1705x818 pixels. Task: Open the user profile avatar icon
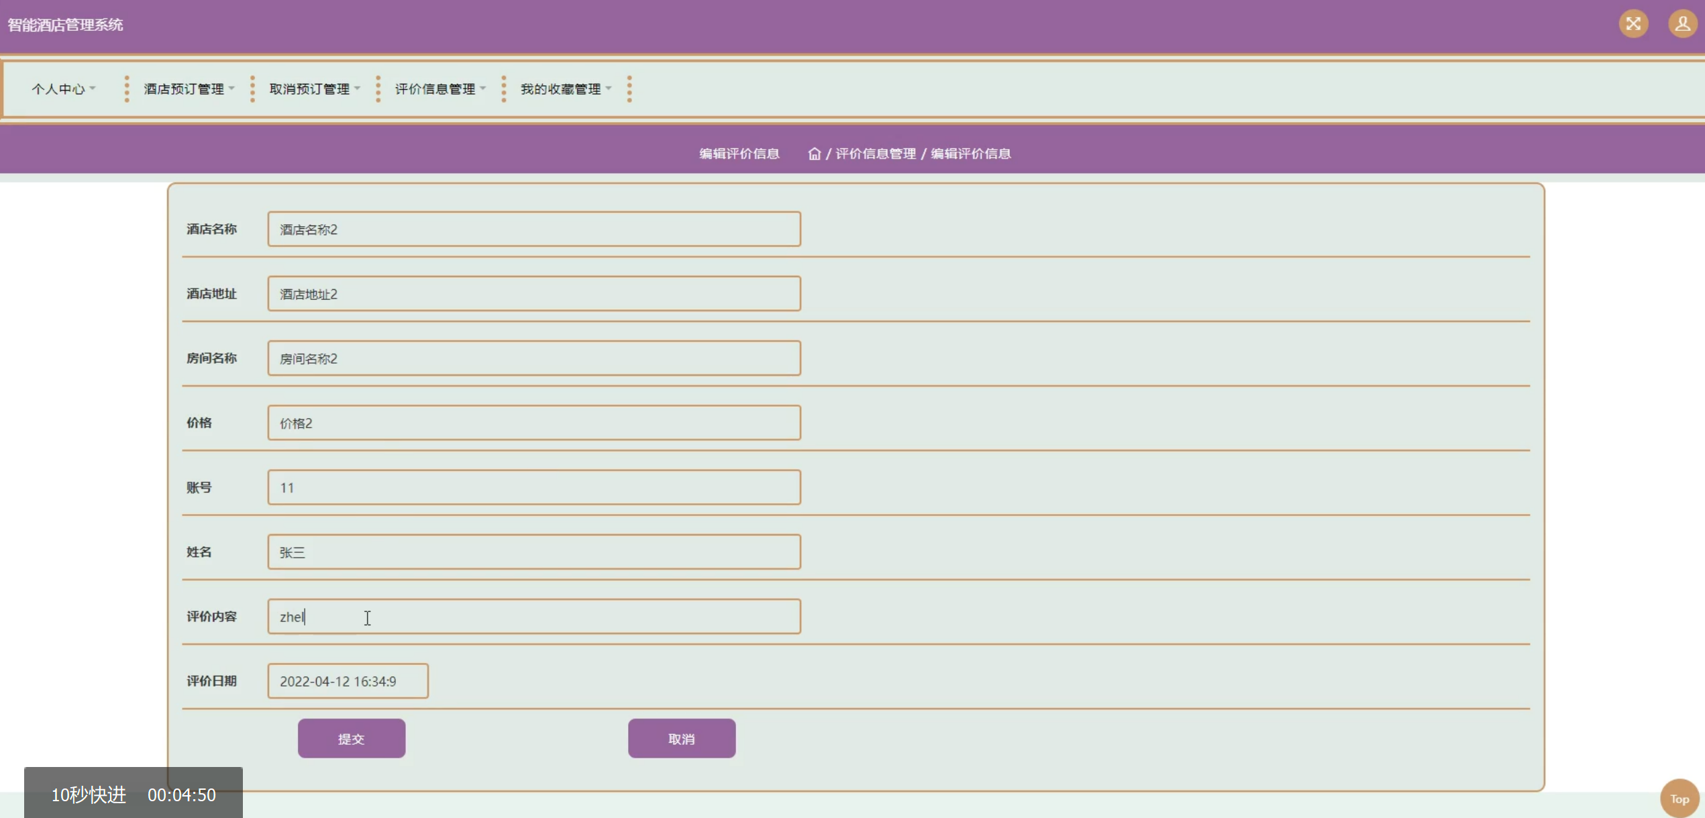click(x=1682, y=24)
